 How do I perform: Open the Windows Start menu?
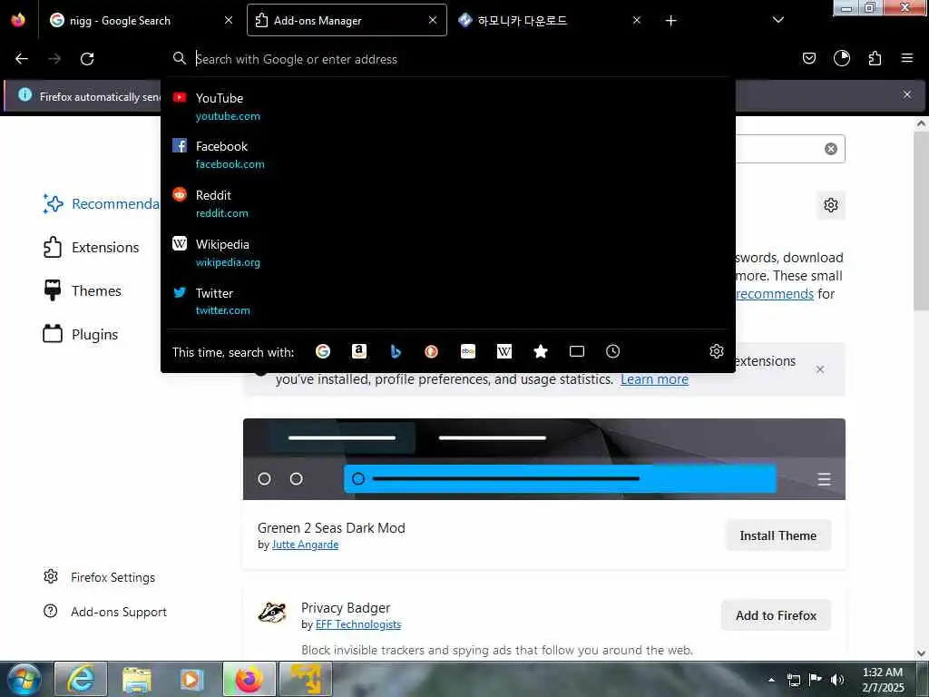click(24, 679)
